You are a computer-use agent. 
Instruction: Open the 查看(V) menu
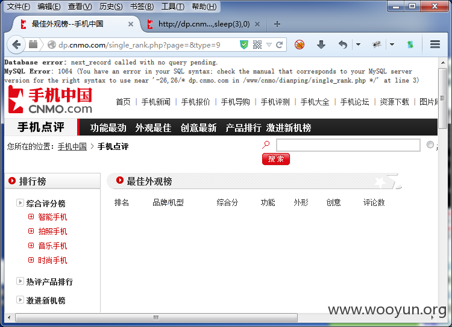(80, 7)
